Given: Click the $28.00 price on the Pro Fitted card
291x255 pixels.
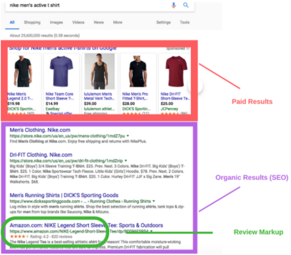Looking at the screenshot, I should pos(128,104).
